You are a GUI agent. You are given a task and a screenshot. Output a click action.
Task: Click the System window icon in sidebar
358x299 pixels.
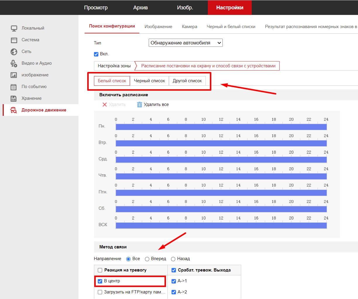tap(14, 40)
